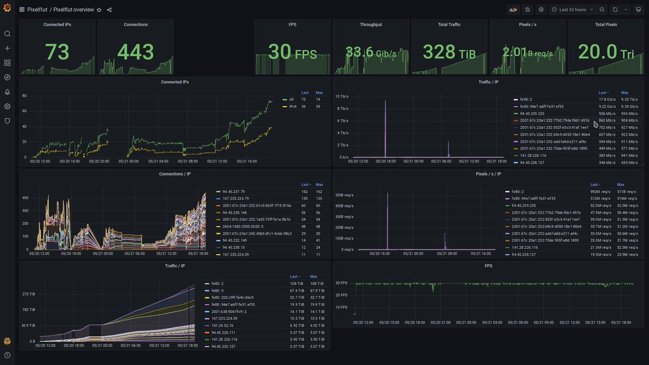Viewport: 649px width, 365px height.
Task: Sort Connections / IP legend by Last
Action: point(306,185)
